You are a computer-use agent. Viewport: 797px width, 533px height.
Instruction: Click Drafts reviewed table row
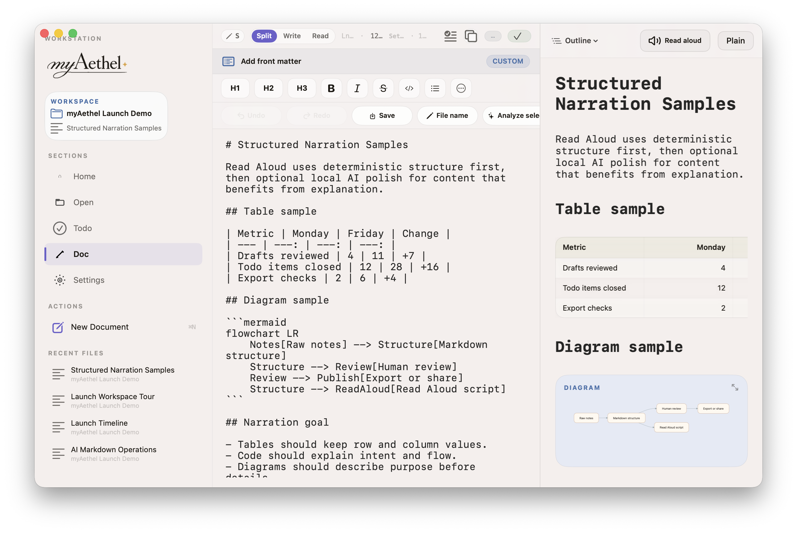coord(651,268)
